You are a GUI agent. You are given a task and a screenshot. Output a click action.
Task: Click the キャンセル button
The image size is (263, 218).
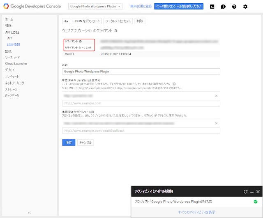[85, 143]
